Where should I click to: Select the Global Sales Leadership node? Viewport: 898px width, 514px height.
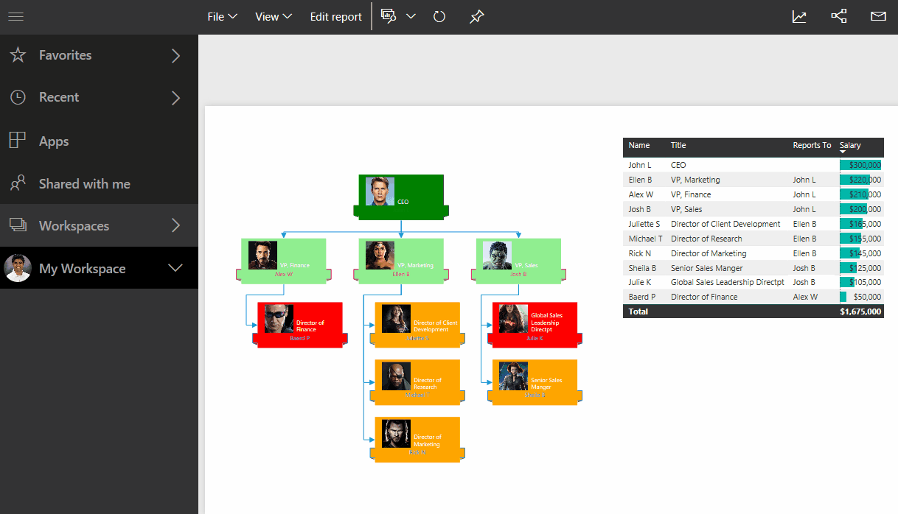click(x=535, y=324)
